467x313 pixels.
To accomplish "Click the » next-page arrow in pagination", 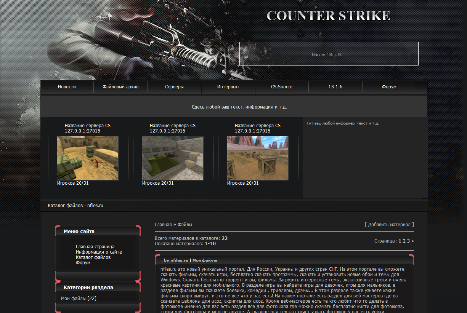I will (x=412, y=241).
